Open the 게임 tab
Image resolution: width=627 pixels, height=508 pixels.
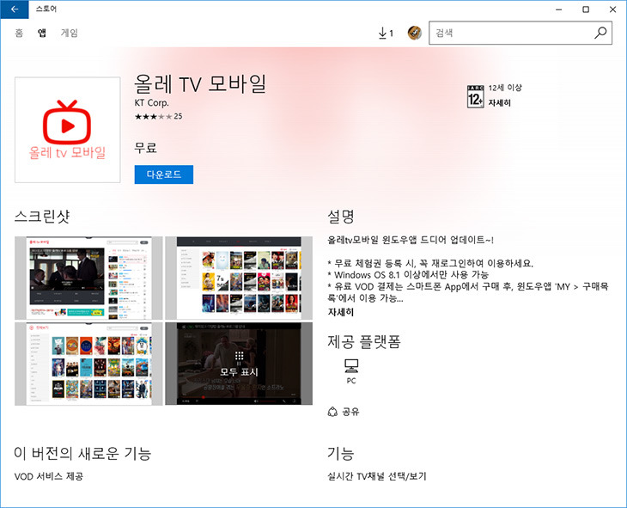[70, 33]
